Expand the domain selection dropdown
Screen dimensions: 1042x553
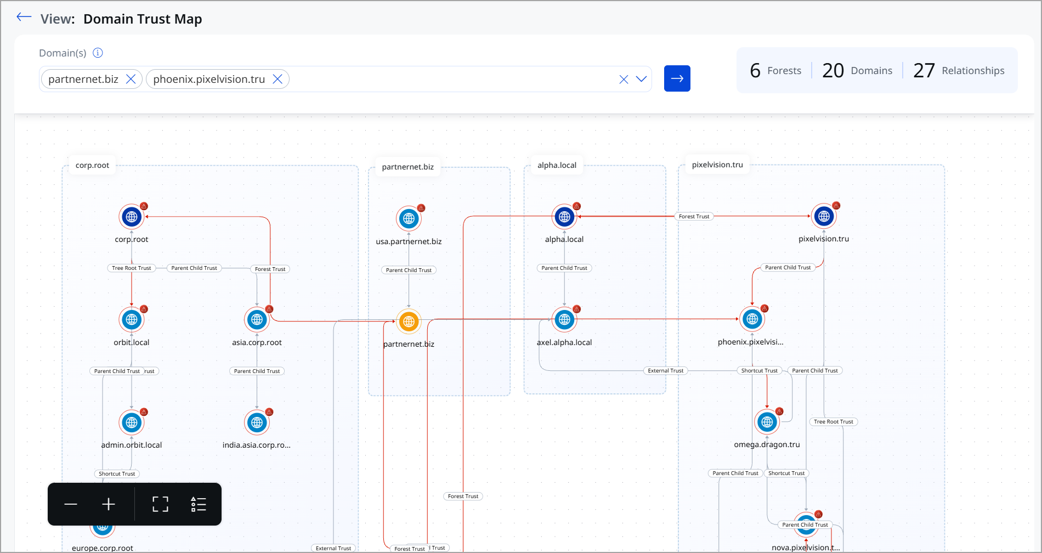(641, 79)
